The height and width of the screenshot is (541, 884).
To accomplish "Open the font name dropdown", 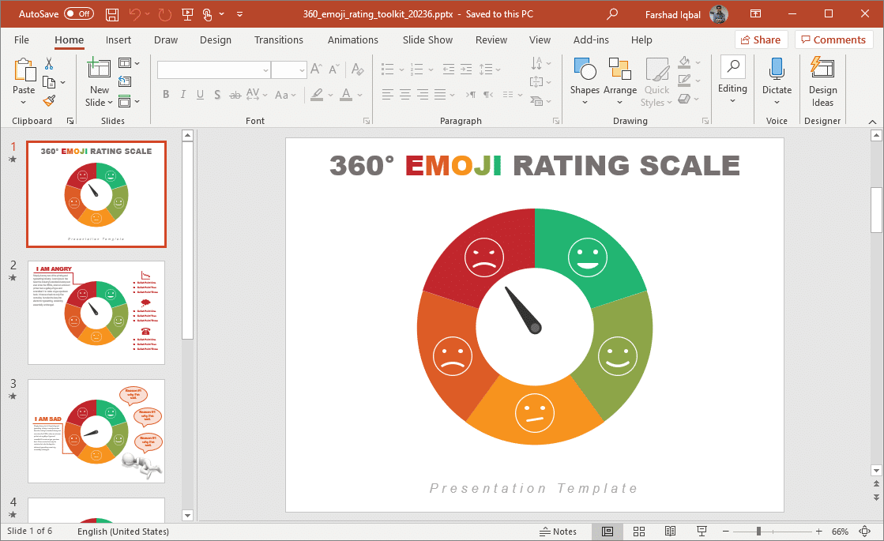I will (x=265, y=70).
